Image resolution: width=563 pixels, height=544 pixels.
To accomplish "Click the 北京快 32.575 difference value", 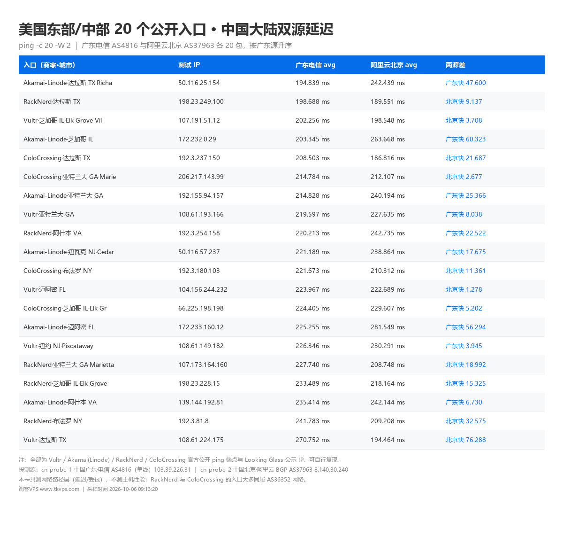I will (466, 421).
